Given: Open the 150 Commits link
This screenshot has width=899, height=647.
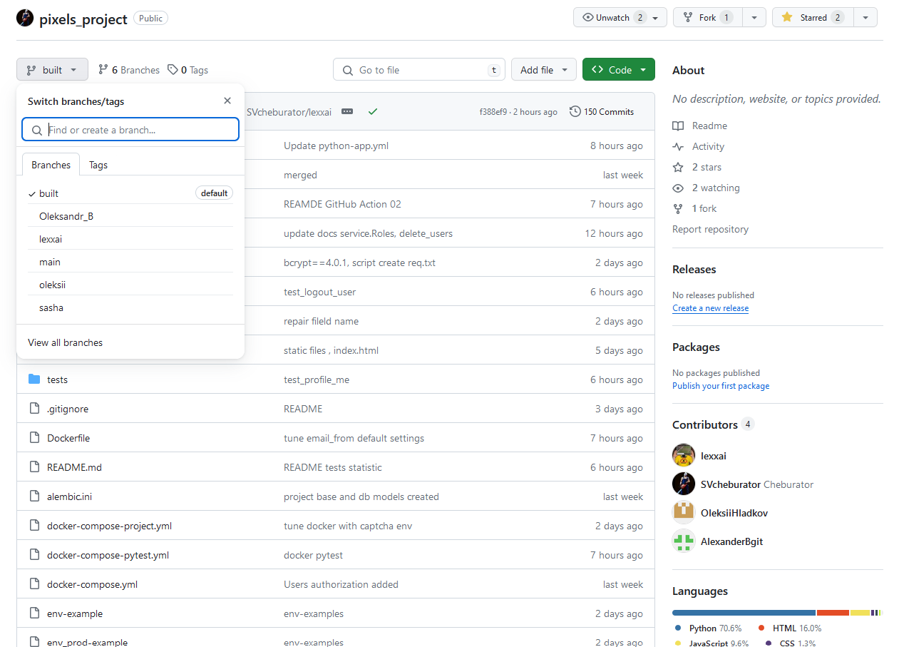Looking at the screenshot, I should click(602, 111).
